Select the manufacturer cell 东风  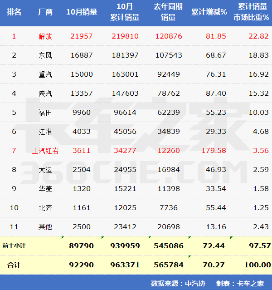point(45,55)
